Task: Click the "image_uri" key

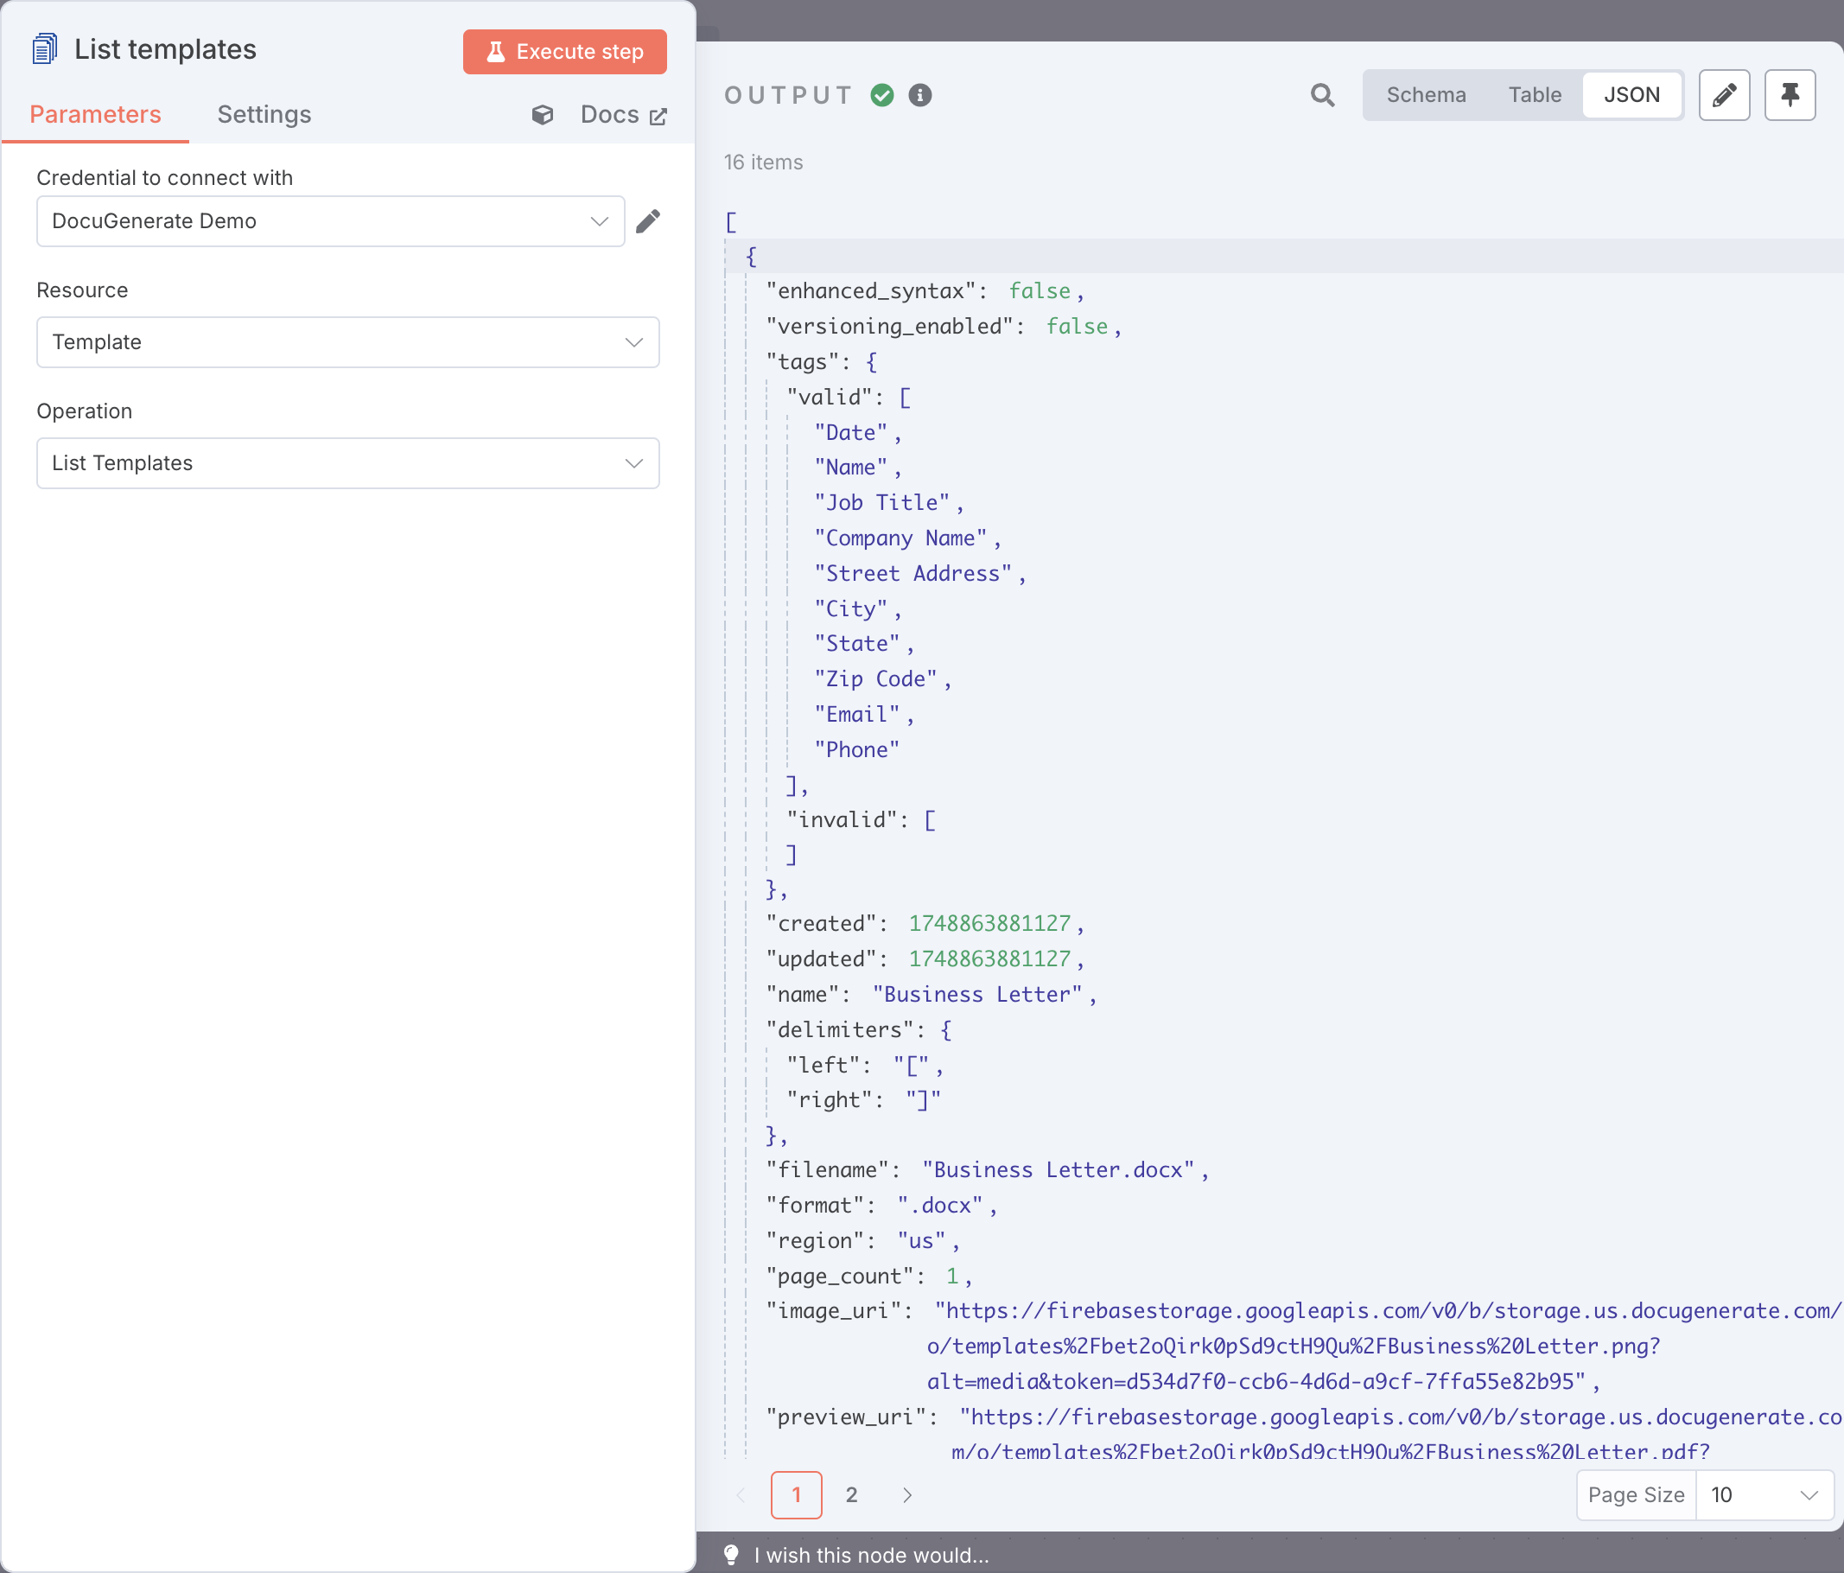Action: tap(833, 1310)
